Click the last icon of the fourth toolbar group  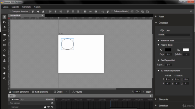point(96,12)
